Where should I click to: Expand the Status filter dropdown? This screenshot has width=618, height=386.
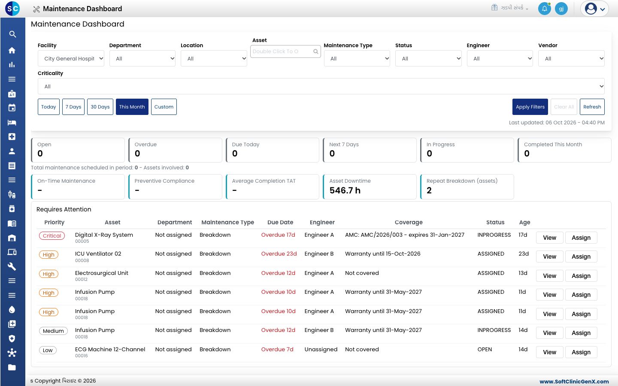click(428, 58)
